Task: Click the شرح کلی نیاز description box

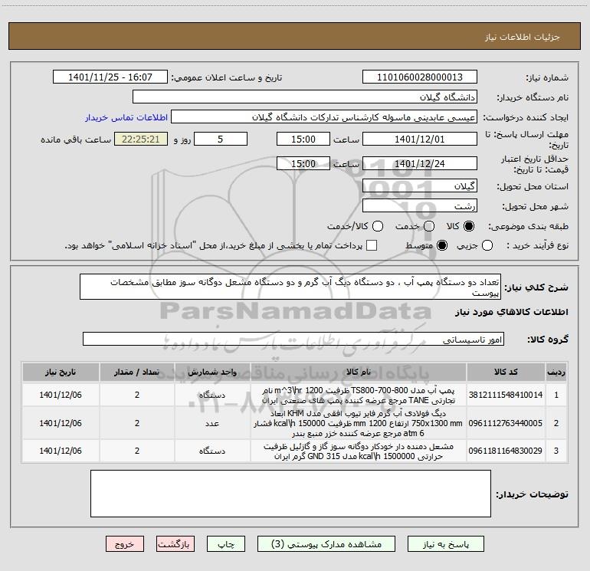Action: pos(290,287)
